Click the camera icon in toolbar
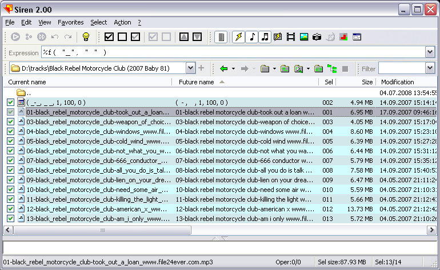This screenshot has height=270, width=440. [317, 36]
